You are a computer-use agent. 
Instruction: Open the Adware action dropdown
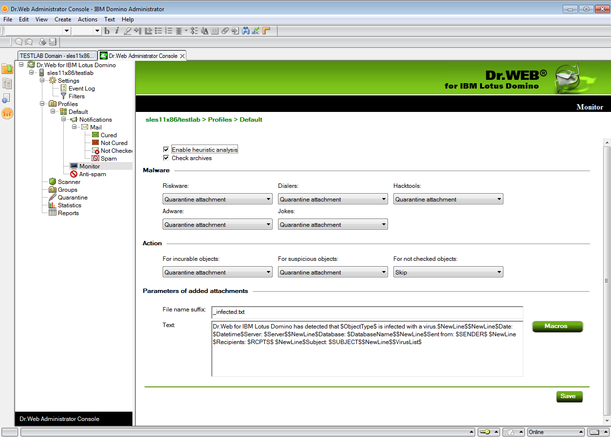click(x=218, y=224)
